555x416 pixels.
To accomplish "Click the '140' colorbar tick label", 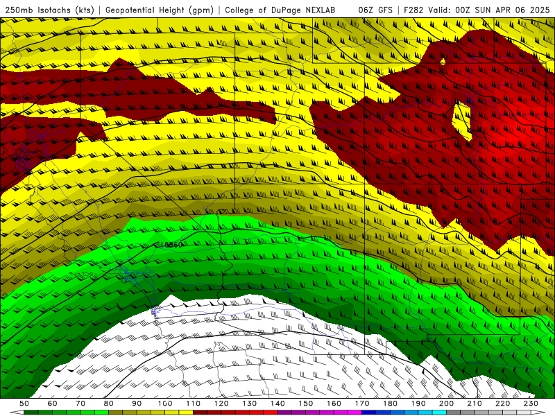I will [x=277, y=404].
